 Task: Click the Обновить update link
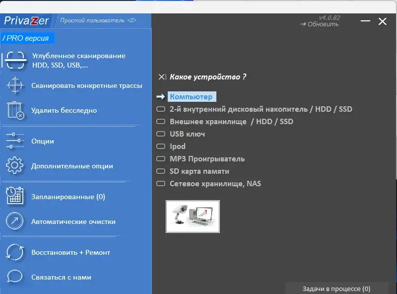coord(319,24)
